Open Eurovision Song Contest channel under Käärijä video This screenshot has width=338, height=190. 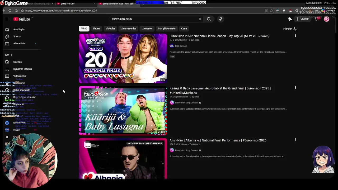(x=187, y=103)
